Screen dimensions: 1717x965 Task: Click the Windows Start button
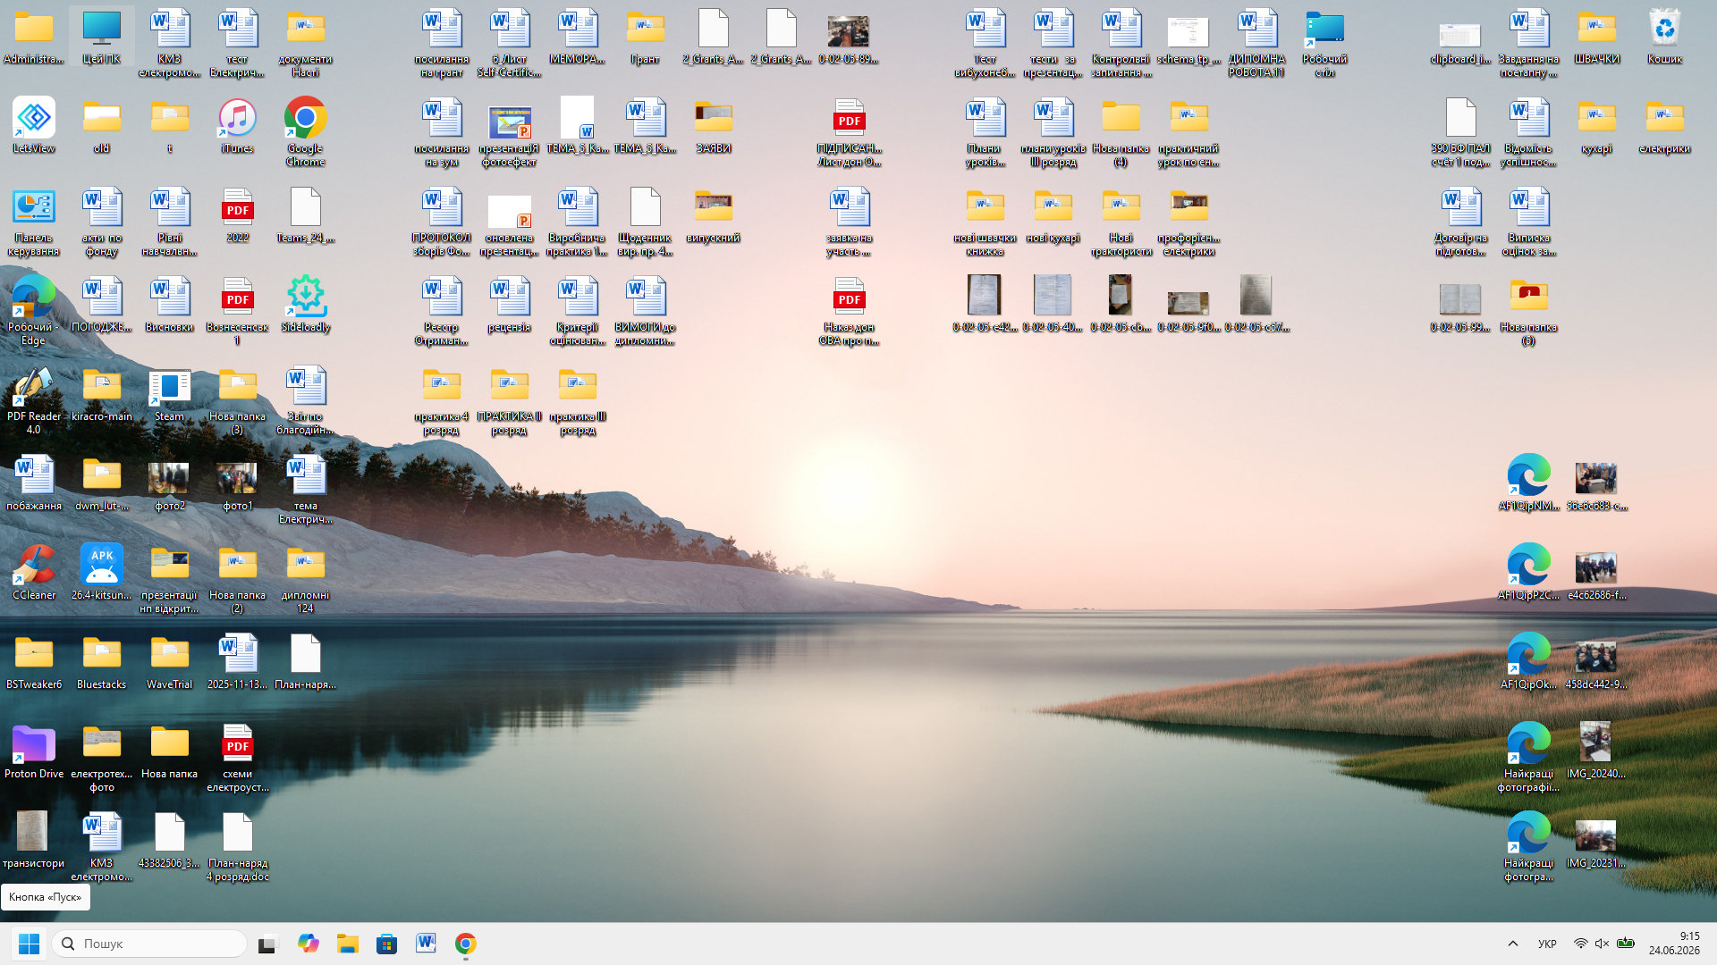point(29,944)
